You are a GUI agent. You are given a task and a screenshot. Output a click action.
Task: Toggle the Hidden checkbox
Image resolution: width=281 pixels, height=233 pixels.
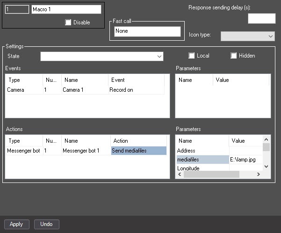233,56
